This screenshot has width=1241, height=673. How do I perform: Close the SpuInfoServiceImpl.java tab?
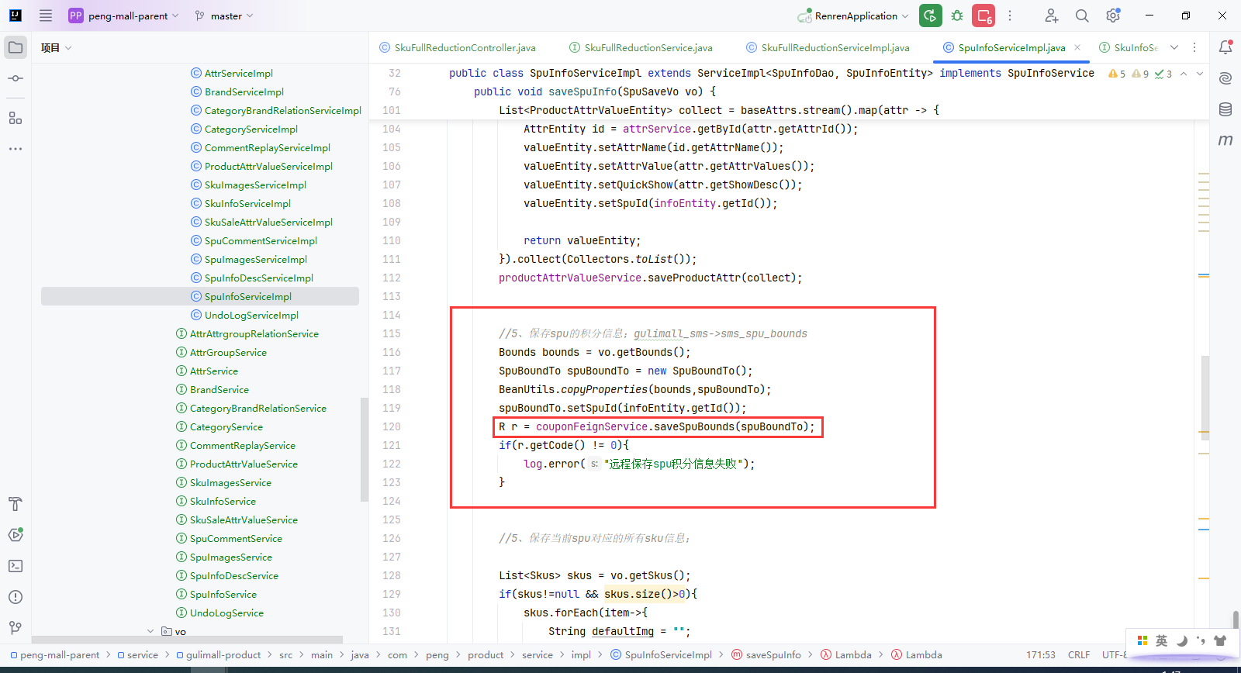(1077, 47)
